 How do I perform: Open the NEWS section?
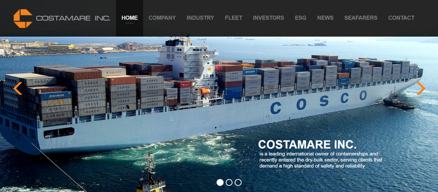click(325, 18)
